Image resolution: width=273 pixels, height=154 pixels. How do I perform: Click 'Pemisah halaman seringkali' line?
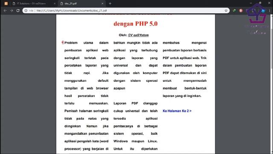tap(86, 111)
